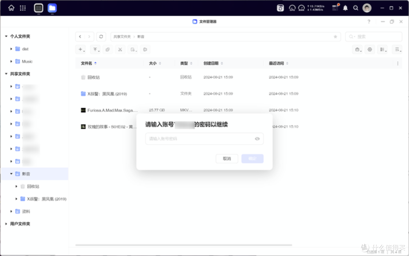
Task: Expand the 资料 folder arrow
Action: point(11,211)
